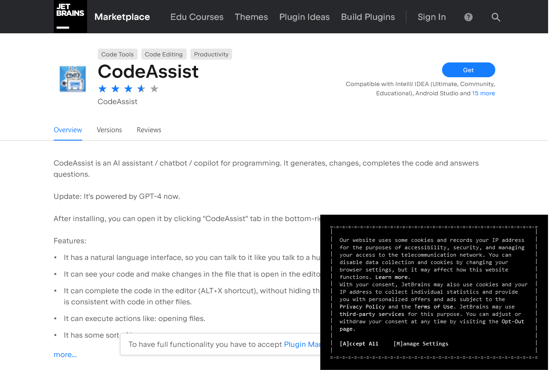Image resolution: width=556 pixels, height=370 pixels.
Task: Click the CodeAssist plugin logo image
Action: 73,79
